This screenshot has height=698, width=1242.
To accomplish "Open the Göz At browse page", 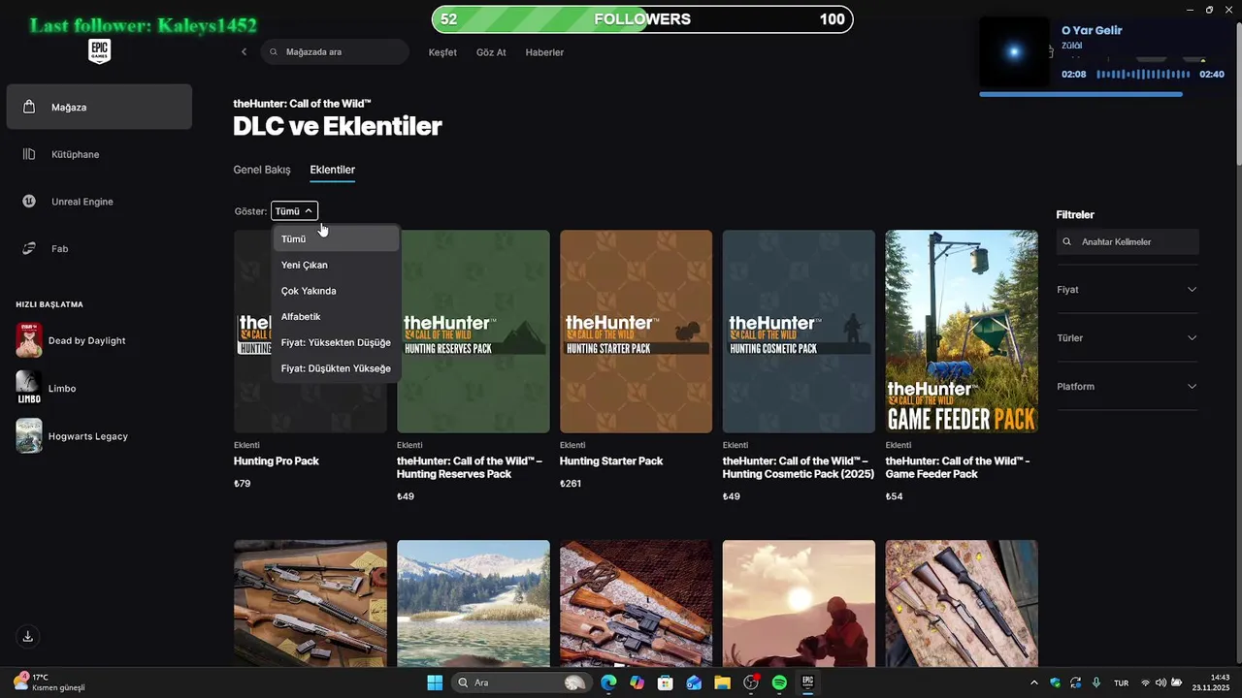I will coord(491,52).
